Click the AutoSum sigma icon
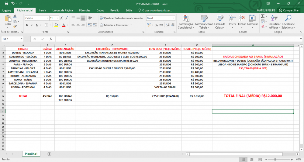The height and width of the screenshot is (162, 304). click(x=263, y=16)
